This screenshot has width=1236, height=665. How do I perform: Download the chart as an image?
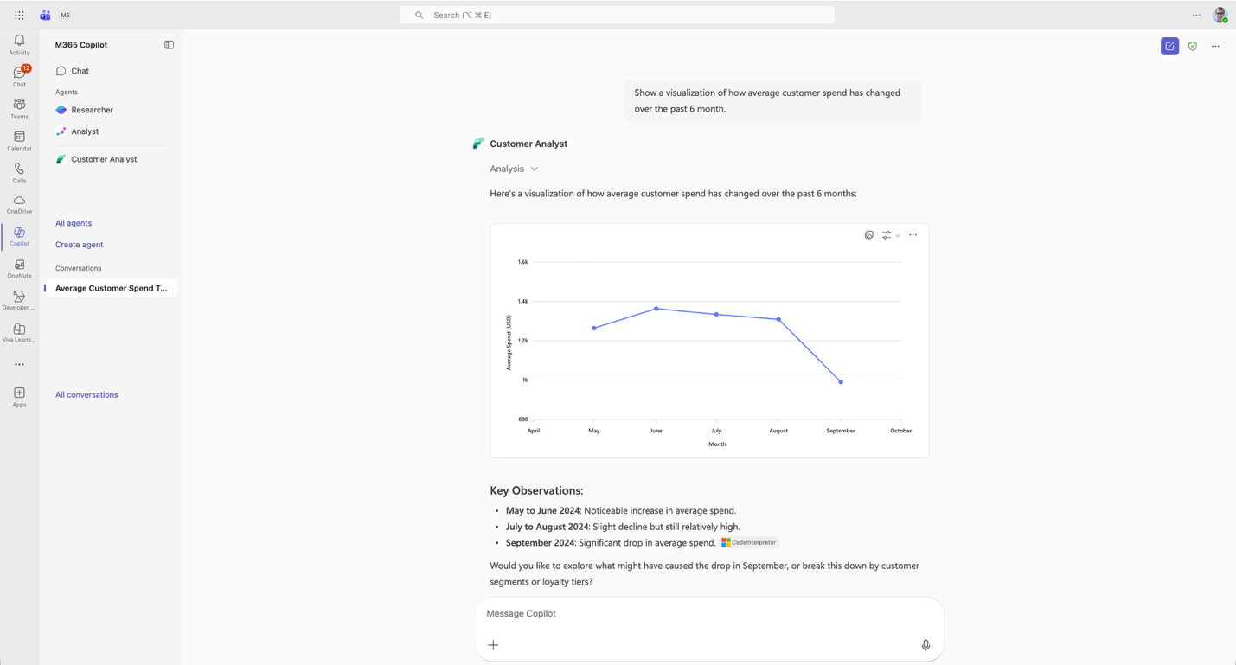pyautogui.click(x=868, y=234)
